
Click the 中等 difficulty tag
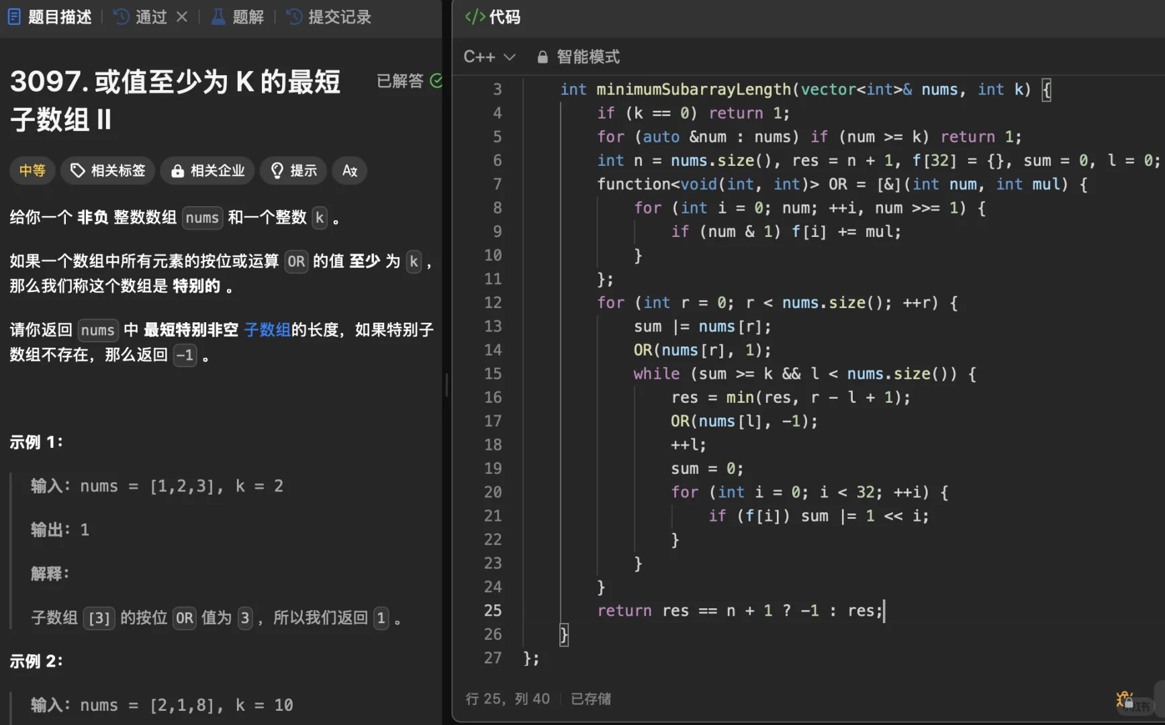pyautogui.click(x=32, y=171)
